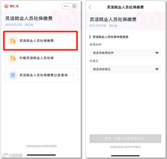Viewport: 167px width, 159px height.
Task: Click chevron beside 代缴灵活就业人员社保
Action: coord(73,58)
